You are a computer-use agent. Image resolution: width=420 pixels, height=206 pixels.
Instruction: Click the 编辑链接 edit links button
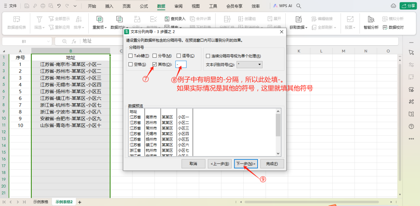(322, 19)
